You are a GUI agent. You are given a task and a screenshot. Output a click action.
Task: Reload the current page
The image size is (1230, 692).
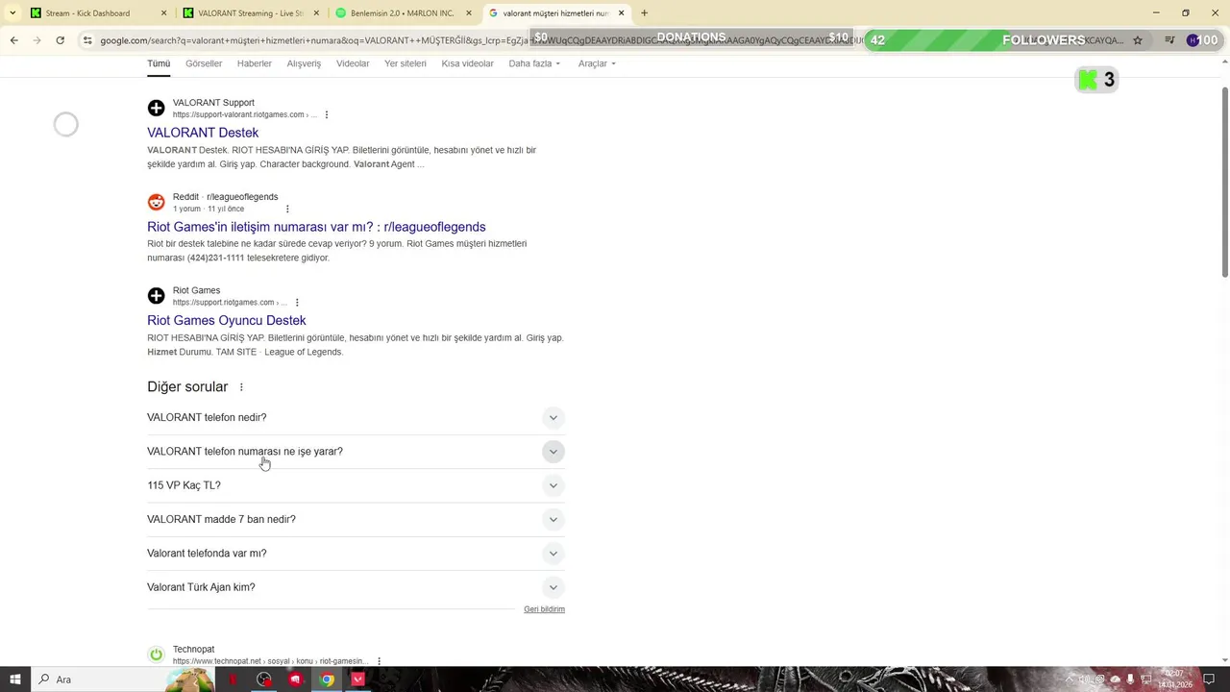pos(60,40)
